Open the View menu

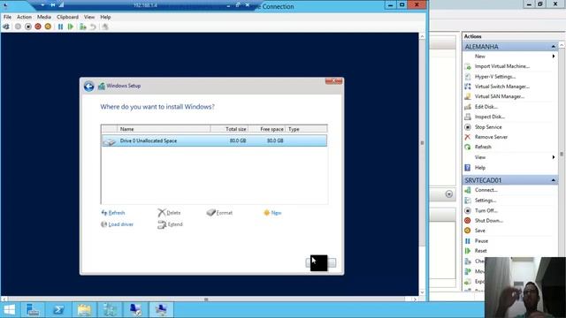click(x=89, y=17)
